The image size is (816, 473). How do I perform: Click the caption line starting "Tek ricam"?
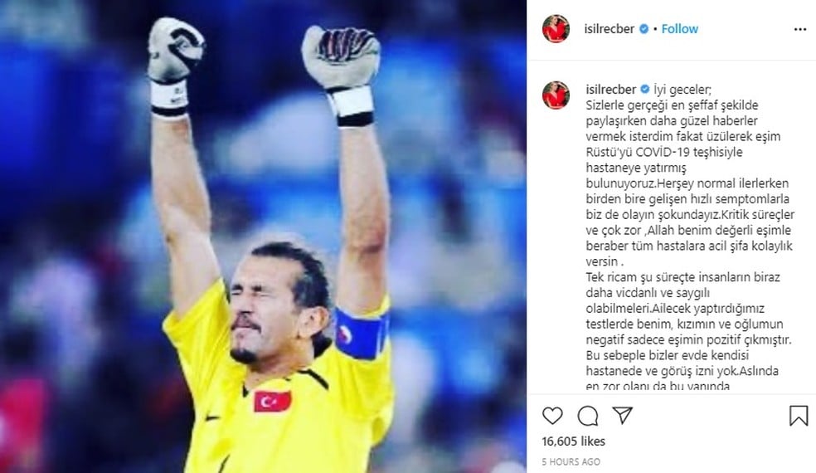pos(682,277)
